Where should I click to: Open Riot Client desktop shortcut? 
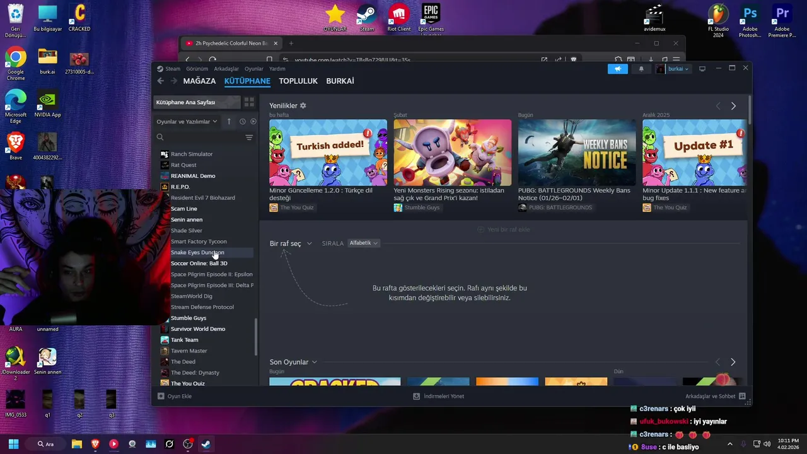[398, 18]
